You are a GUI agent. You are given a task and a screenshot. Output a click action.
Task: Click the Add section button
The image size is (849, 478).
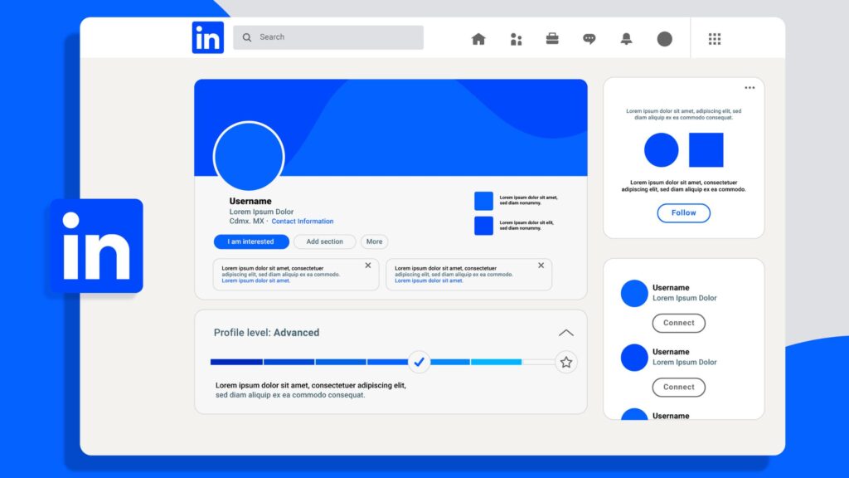[324, 242]
